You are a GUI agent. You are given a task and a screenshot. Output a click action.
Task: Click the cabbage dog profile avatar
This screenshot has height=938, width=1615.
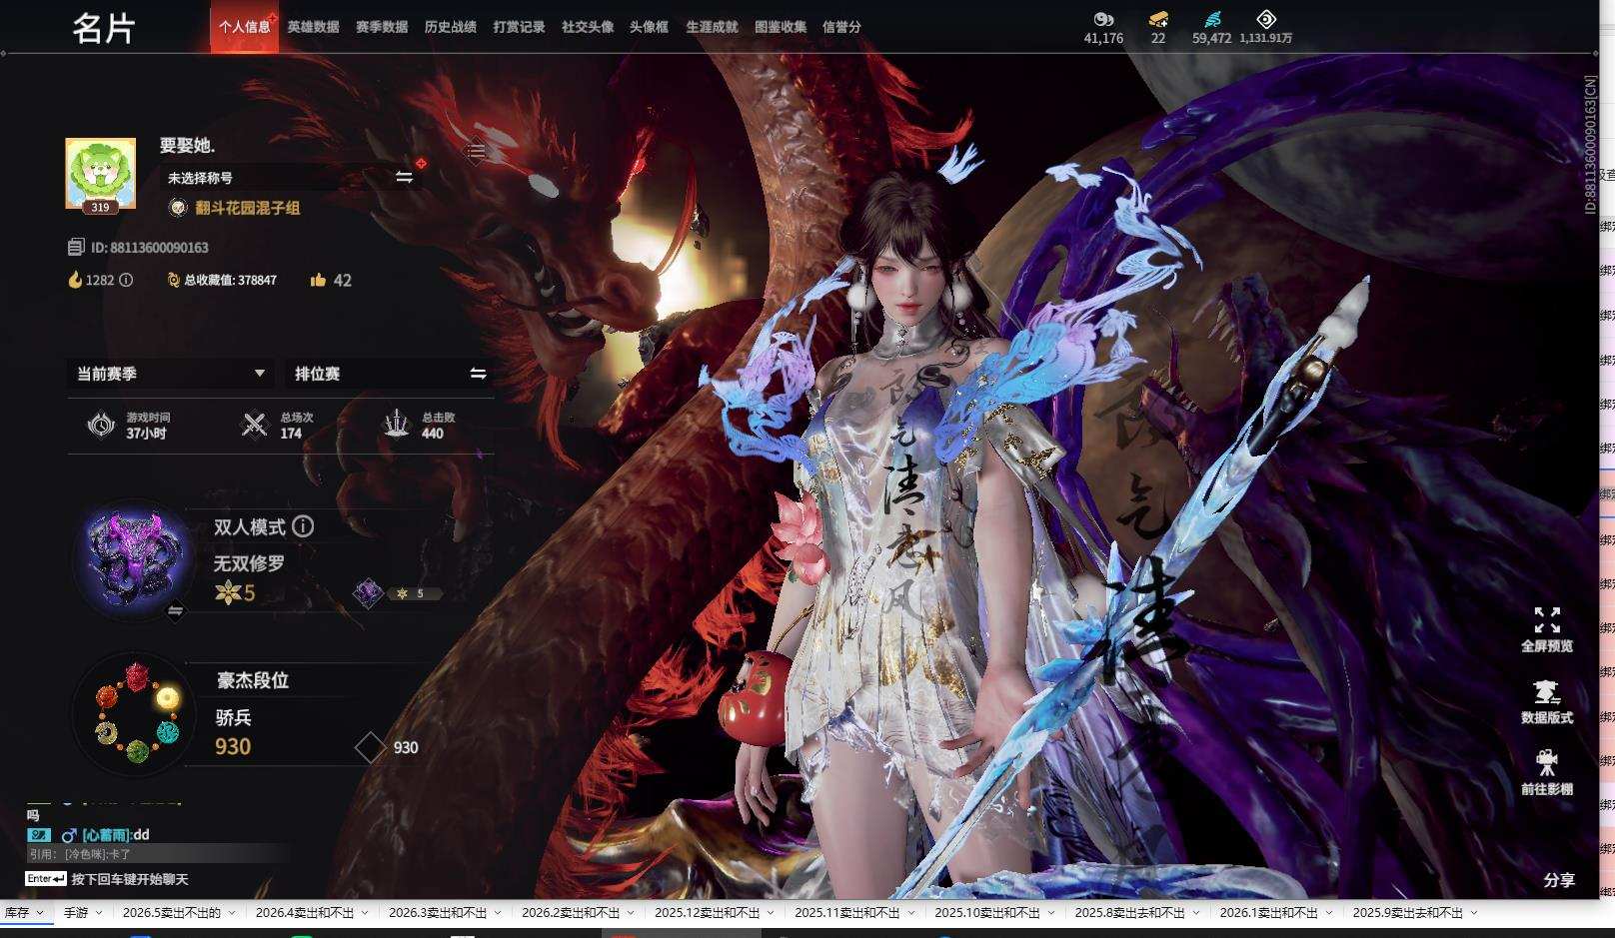pos(100,174)
